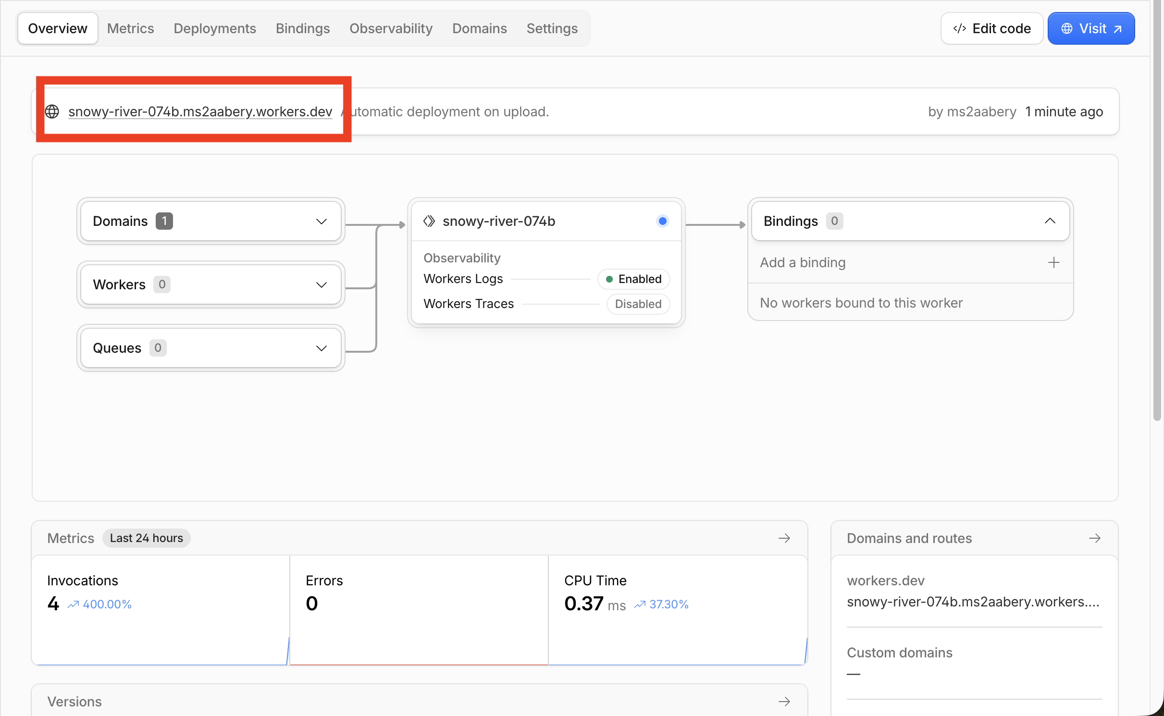Click the snowy-river-074b worker card title
Viewport: 1164px width, 716px height.
[499, 221]
